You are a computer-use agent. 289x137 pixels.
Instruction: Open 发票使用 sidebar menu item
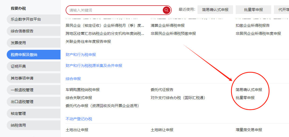pos(18,43)
